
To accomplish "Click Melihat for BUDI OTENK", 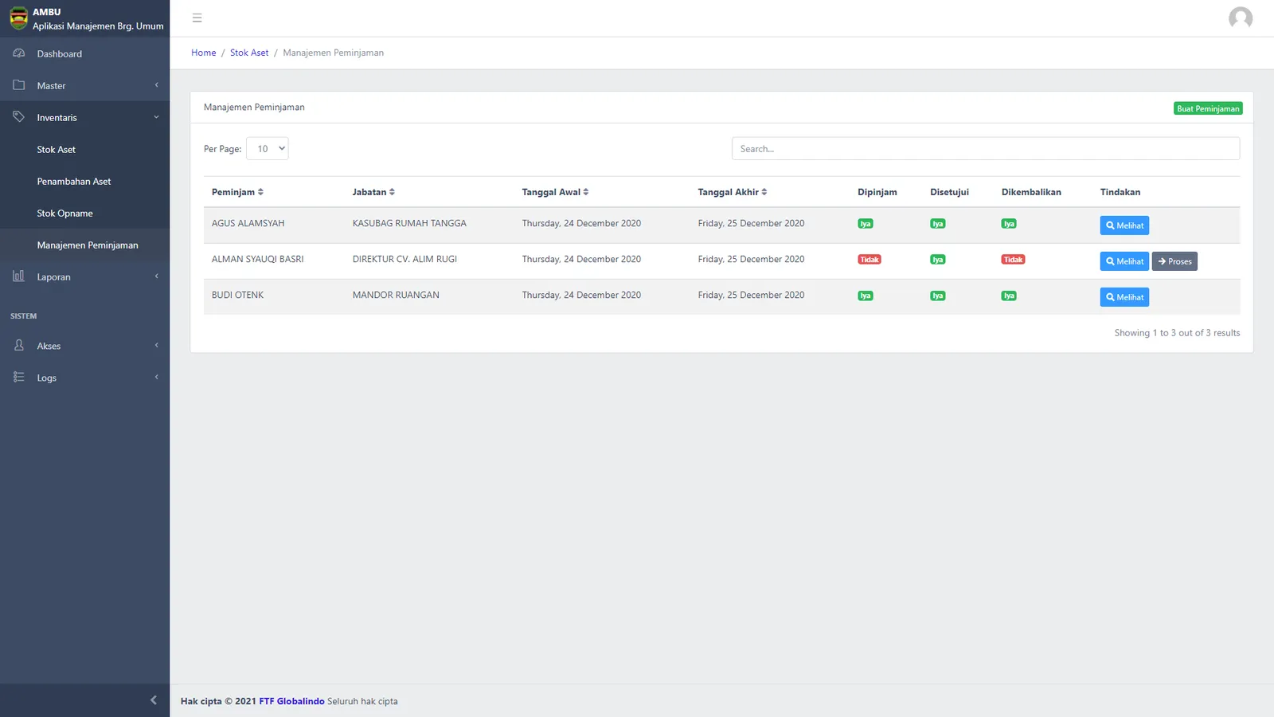I will 1124,297.
